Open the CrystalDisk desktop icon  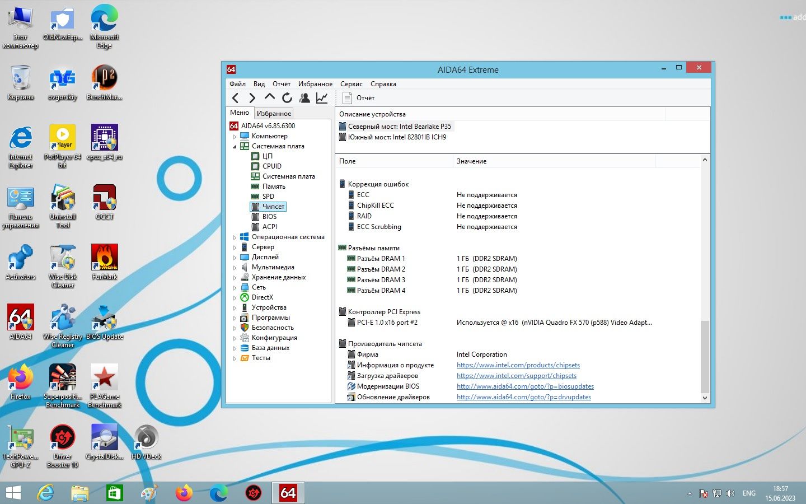coord(105,442)
